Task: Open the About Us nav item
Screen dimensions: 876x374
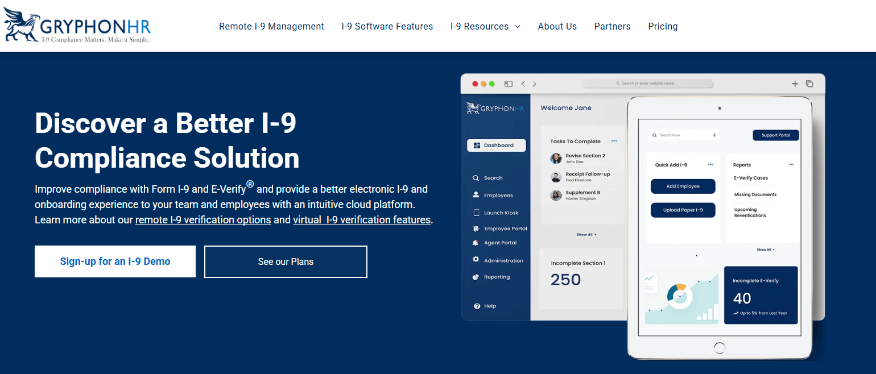Action: pos(557,26)
